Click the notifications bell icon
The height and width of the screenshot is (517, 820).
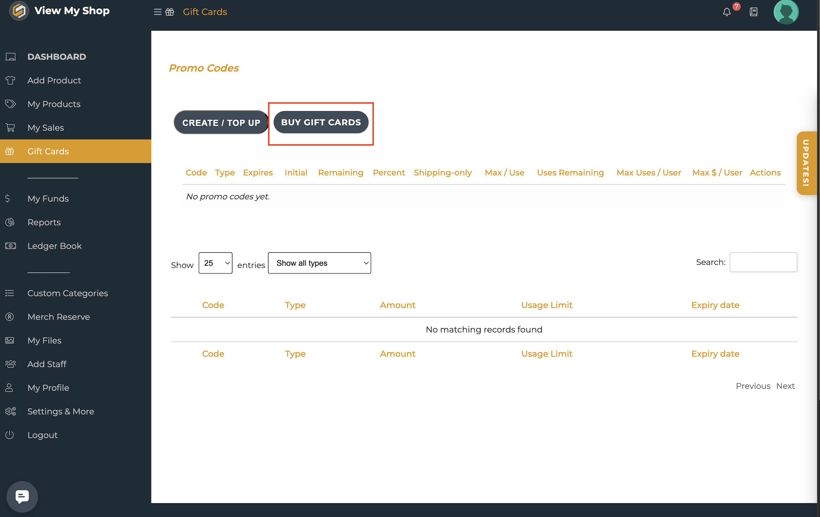(727, 12)
